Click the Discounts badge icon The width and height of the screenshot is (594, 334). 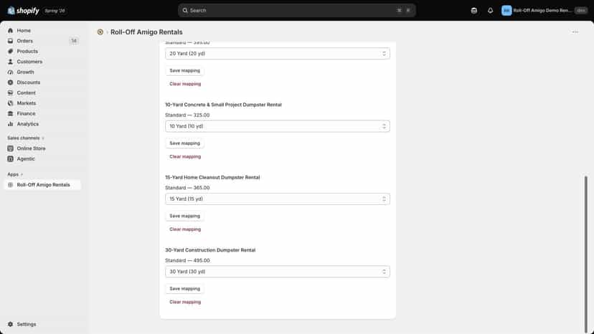point(10,82)
